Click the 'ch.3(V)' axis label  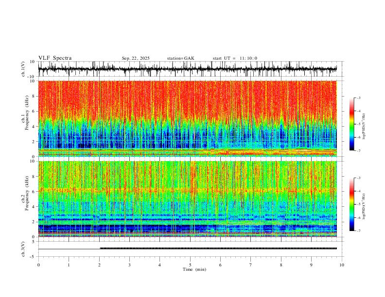pyautogui.click(x=23, y=249)
